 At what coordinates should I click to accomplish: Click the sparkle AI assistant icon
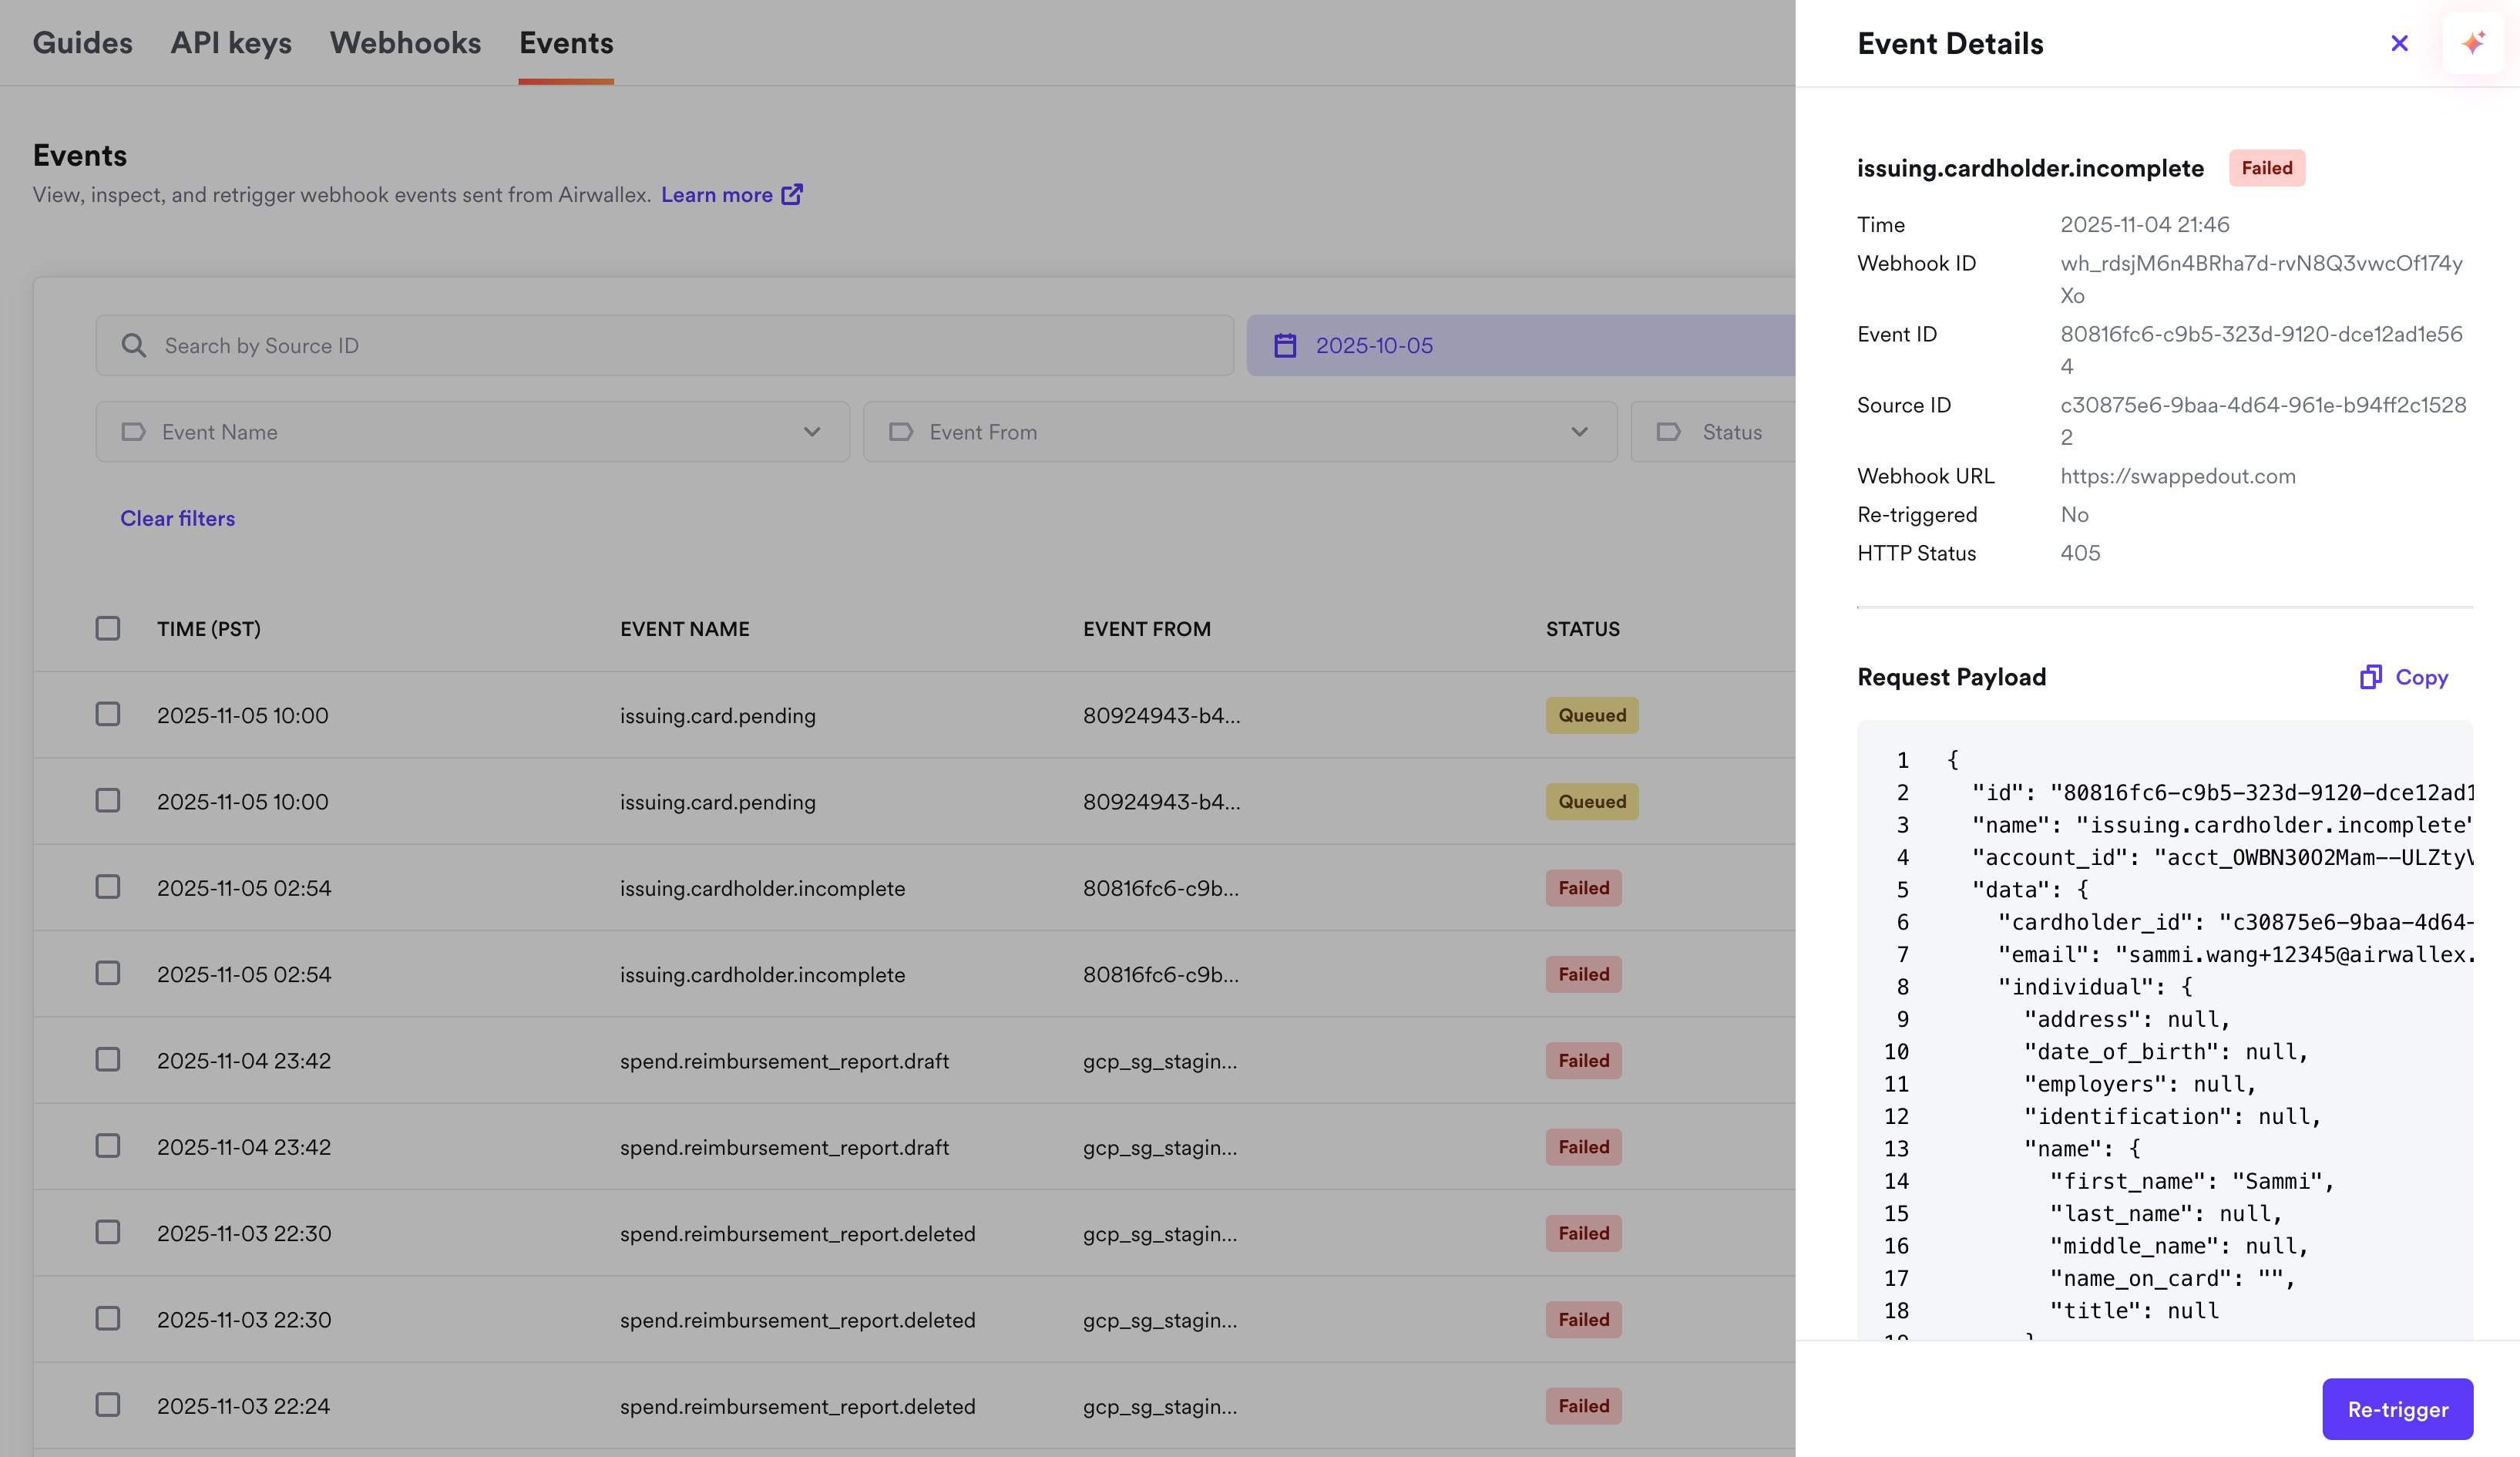[2473, 43]
